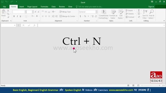Screen dimensions: 166x93
Task: Switch to the View tab
Action: [70, 7]
